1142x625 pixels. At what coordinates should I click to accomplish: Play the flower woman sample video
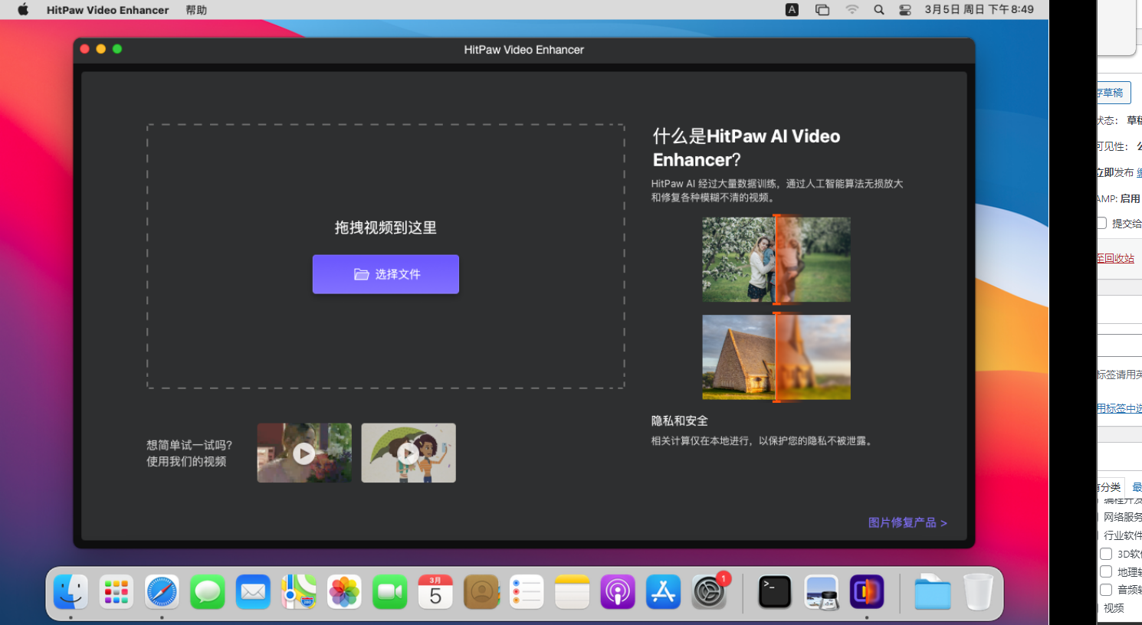304,453
